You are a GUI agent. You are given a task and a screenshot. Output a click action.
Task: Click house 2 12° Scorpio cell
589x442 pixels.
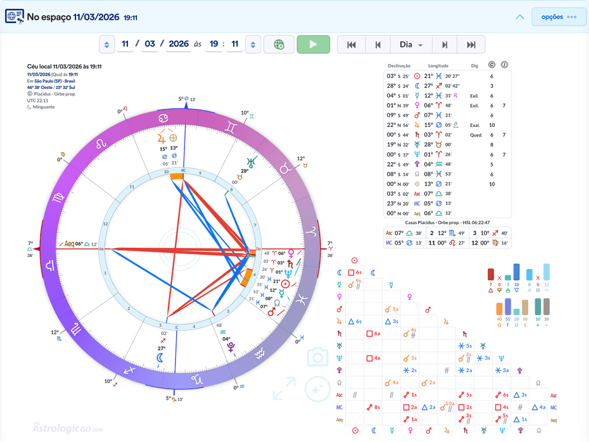pos(447,233)
